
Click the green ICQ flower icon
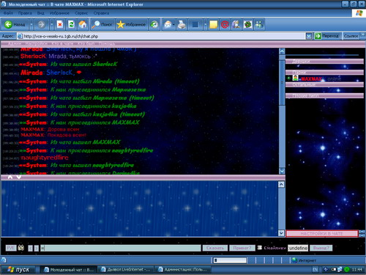tap(247, 24)
